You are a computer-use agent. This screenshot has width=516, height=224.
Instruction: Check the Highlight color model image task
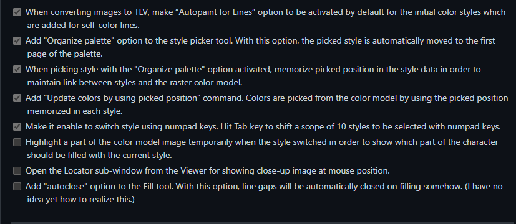(17, 142)
